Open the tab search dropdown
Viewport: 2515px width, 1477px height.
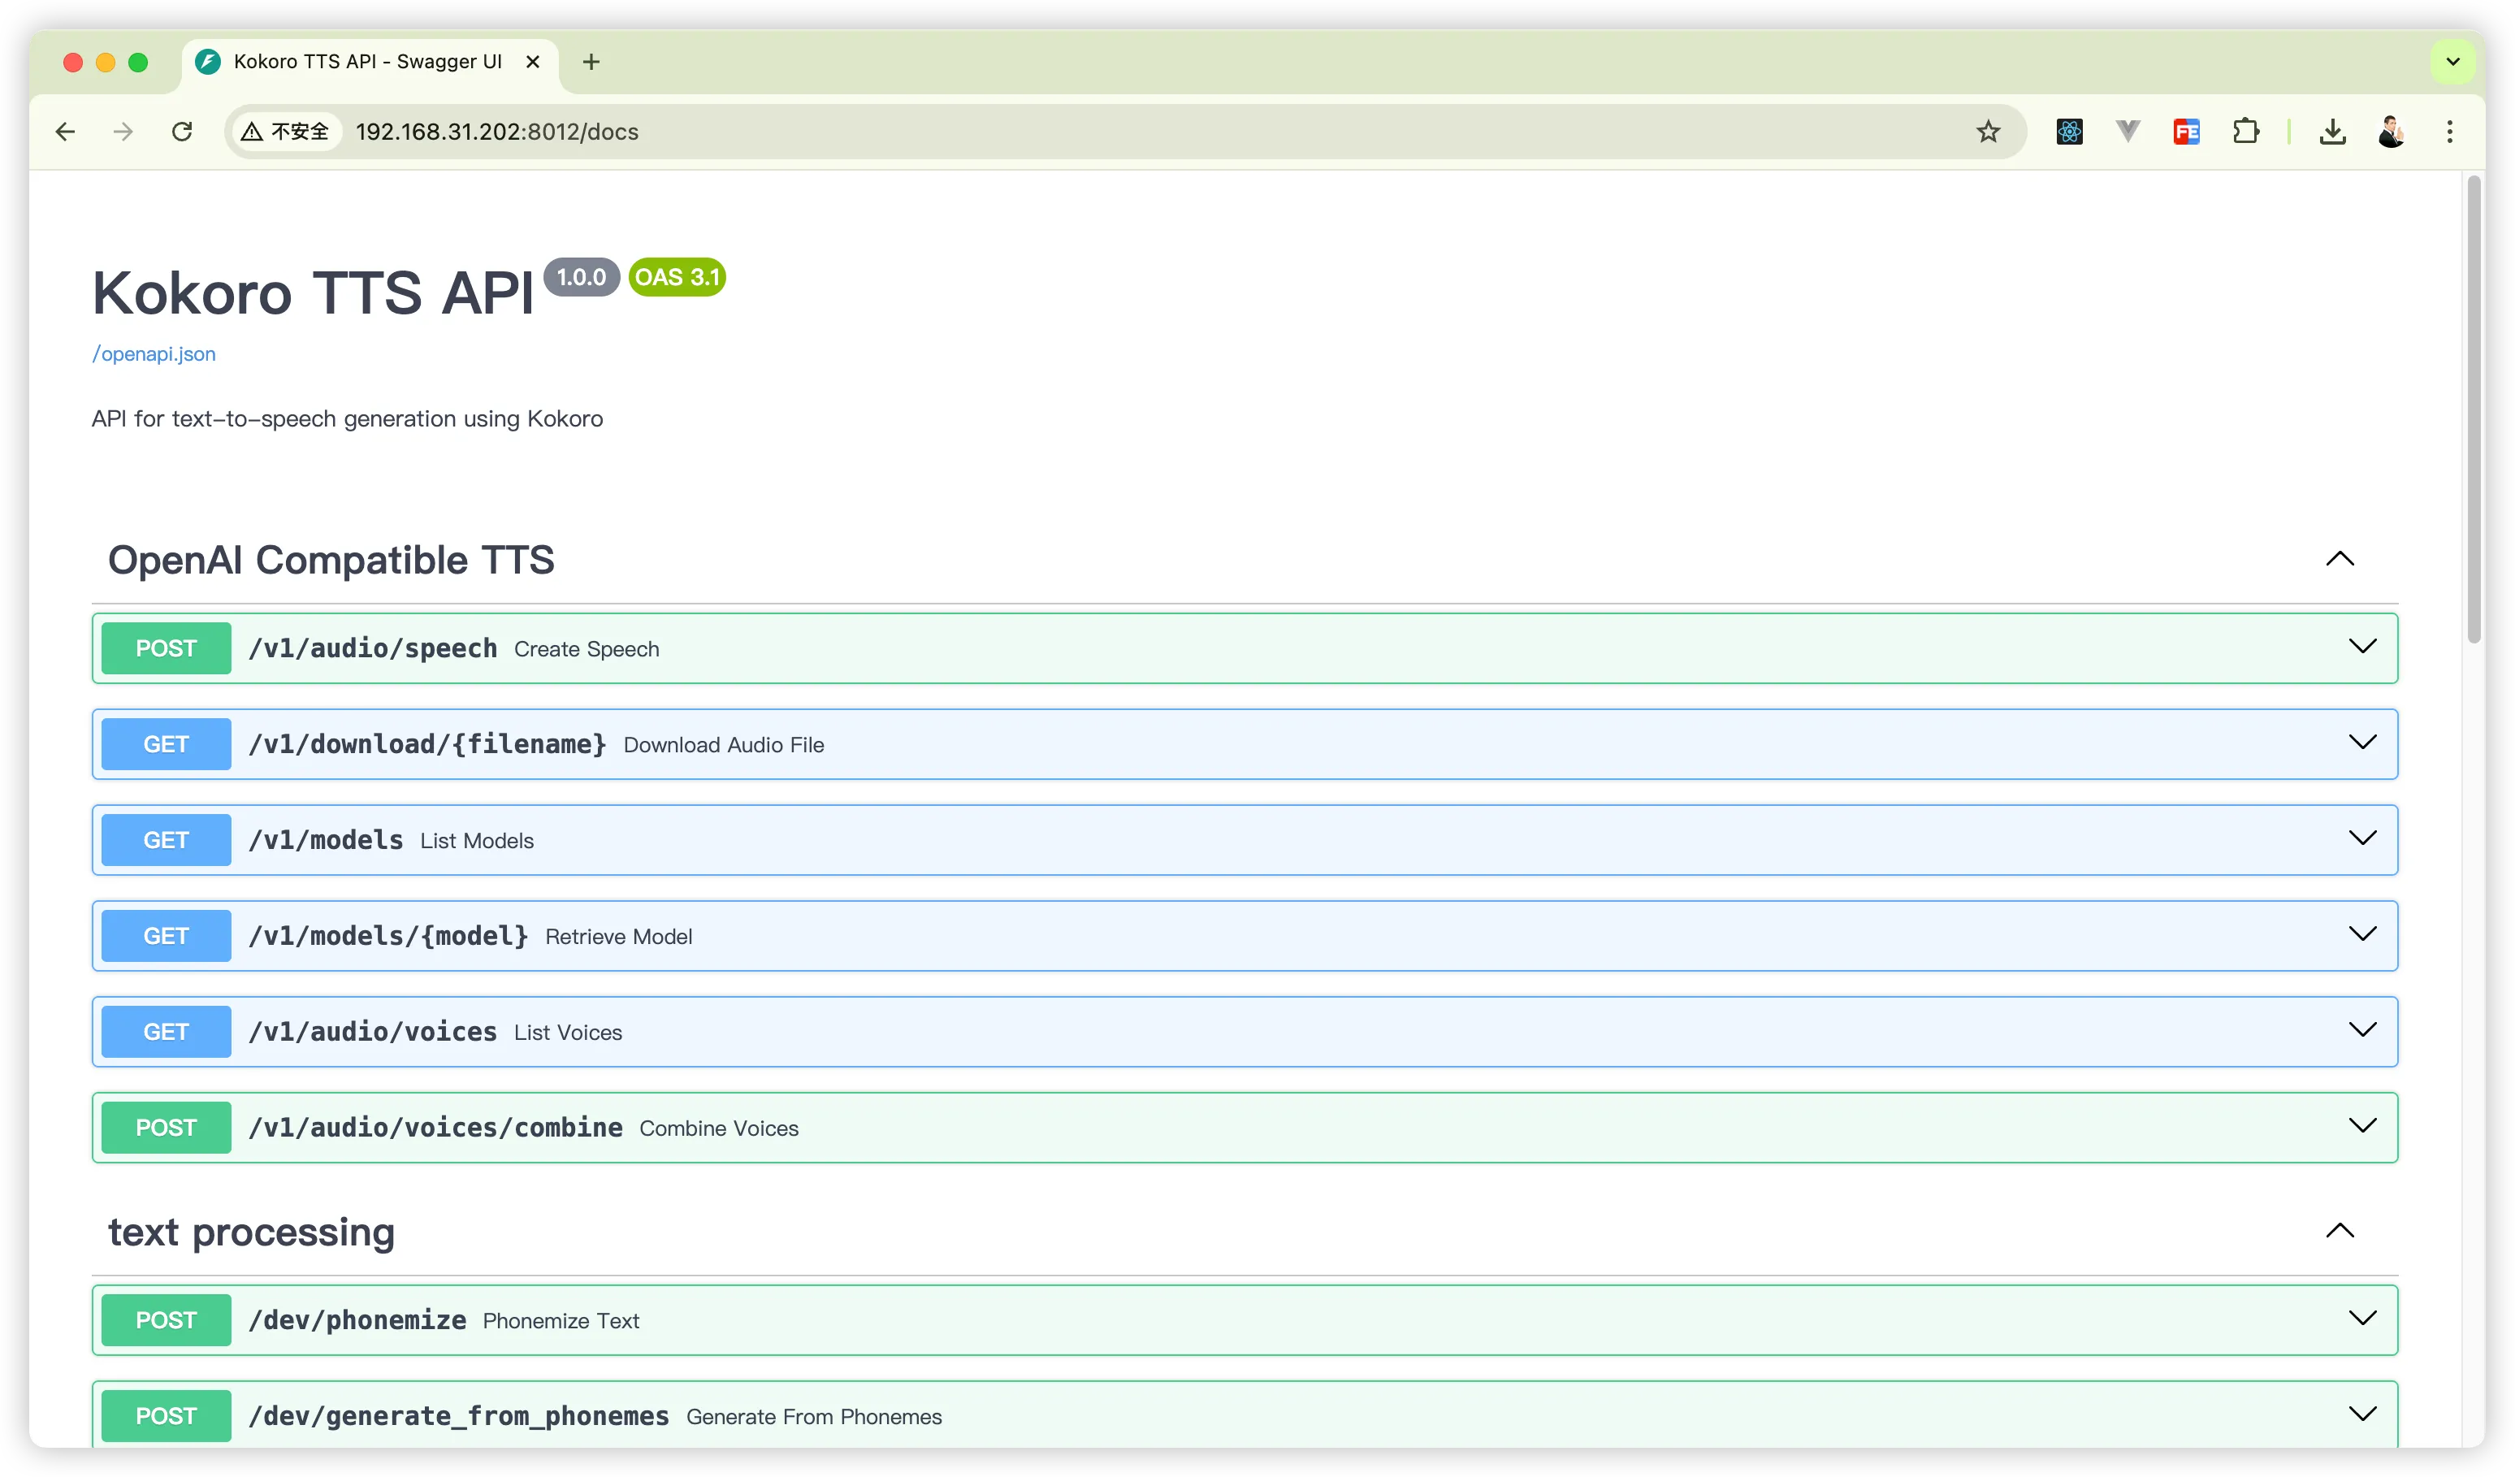2453,62
